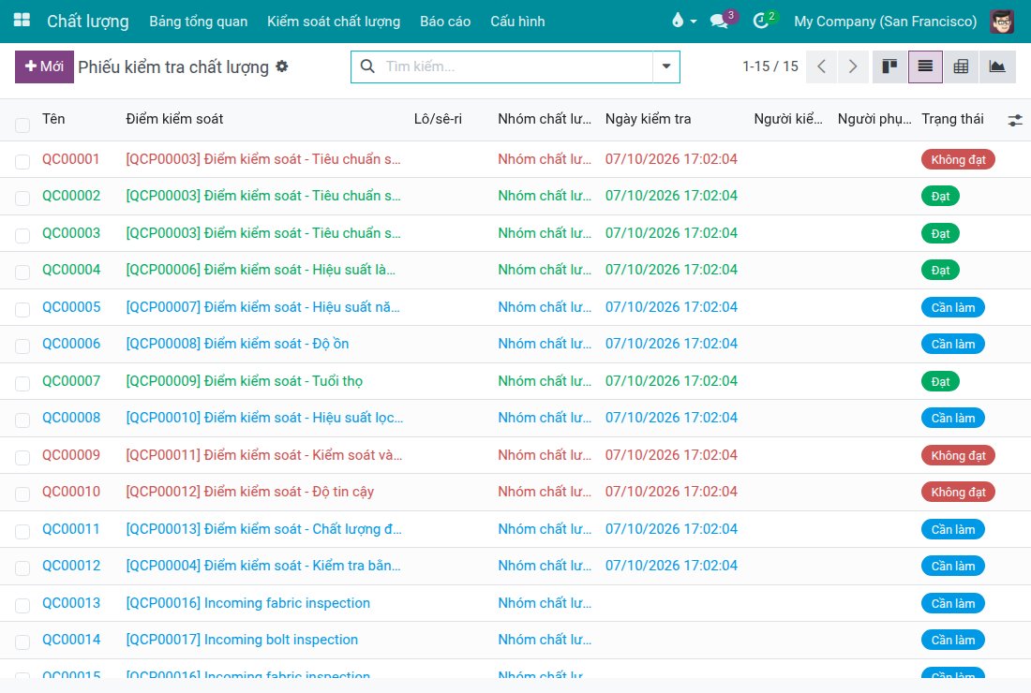Open the main apps grid menu

22,21
